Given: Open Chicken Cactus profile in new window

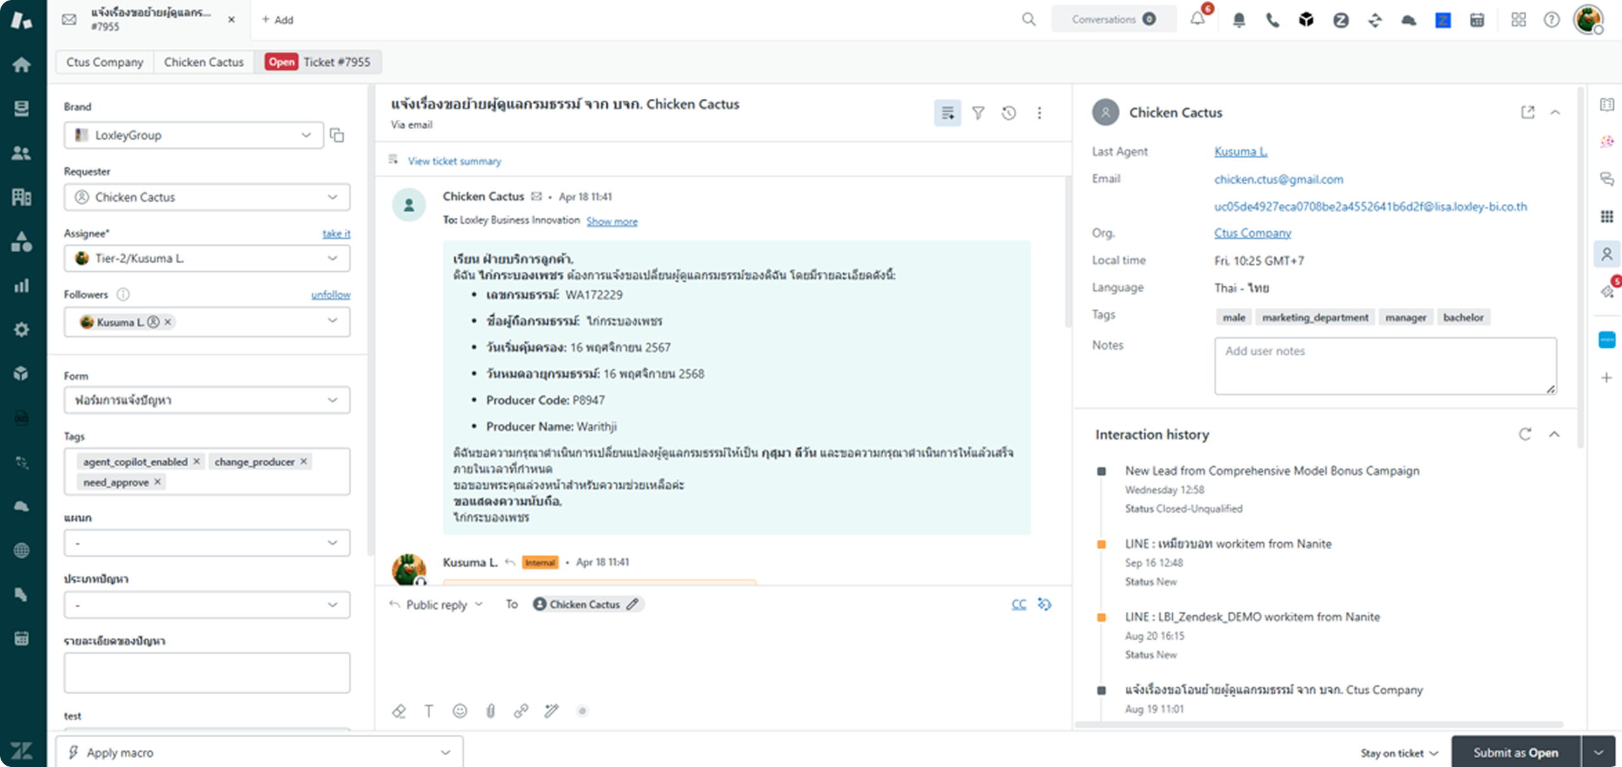Looking at the screenshot, I should 1528,112.
